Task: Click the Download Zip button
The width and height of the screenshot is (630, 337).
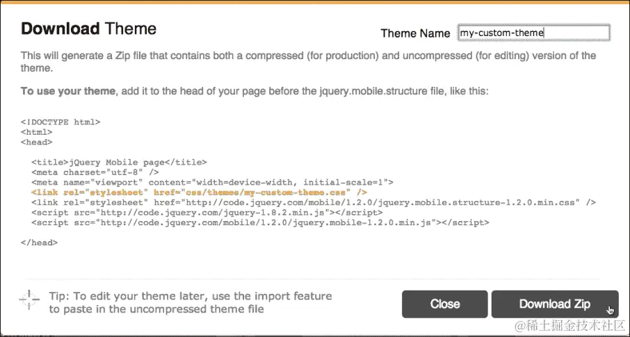Action: pos(554,304)
